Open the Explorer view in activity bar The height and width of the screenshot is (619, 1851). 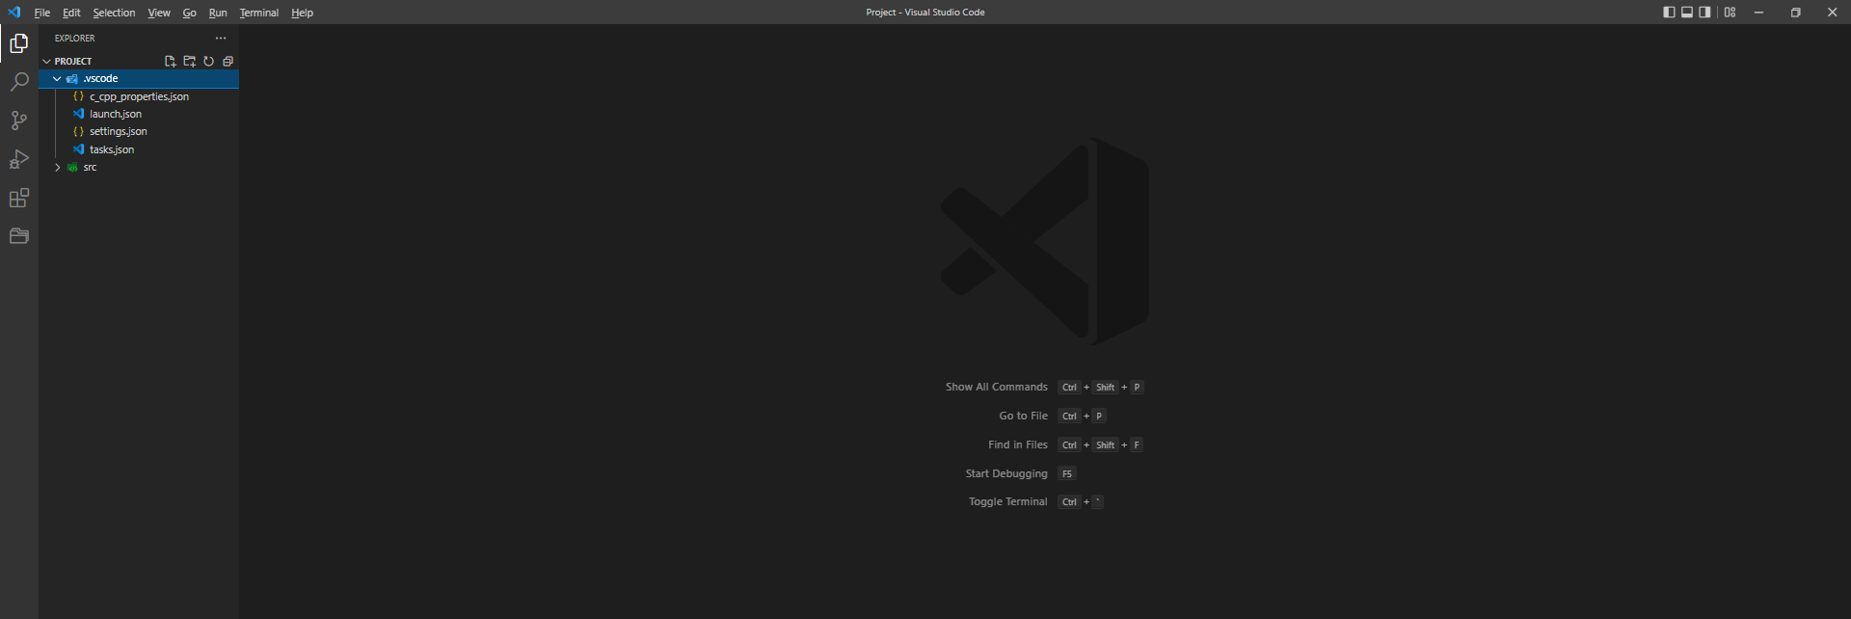(x=19, y=43)
